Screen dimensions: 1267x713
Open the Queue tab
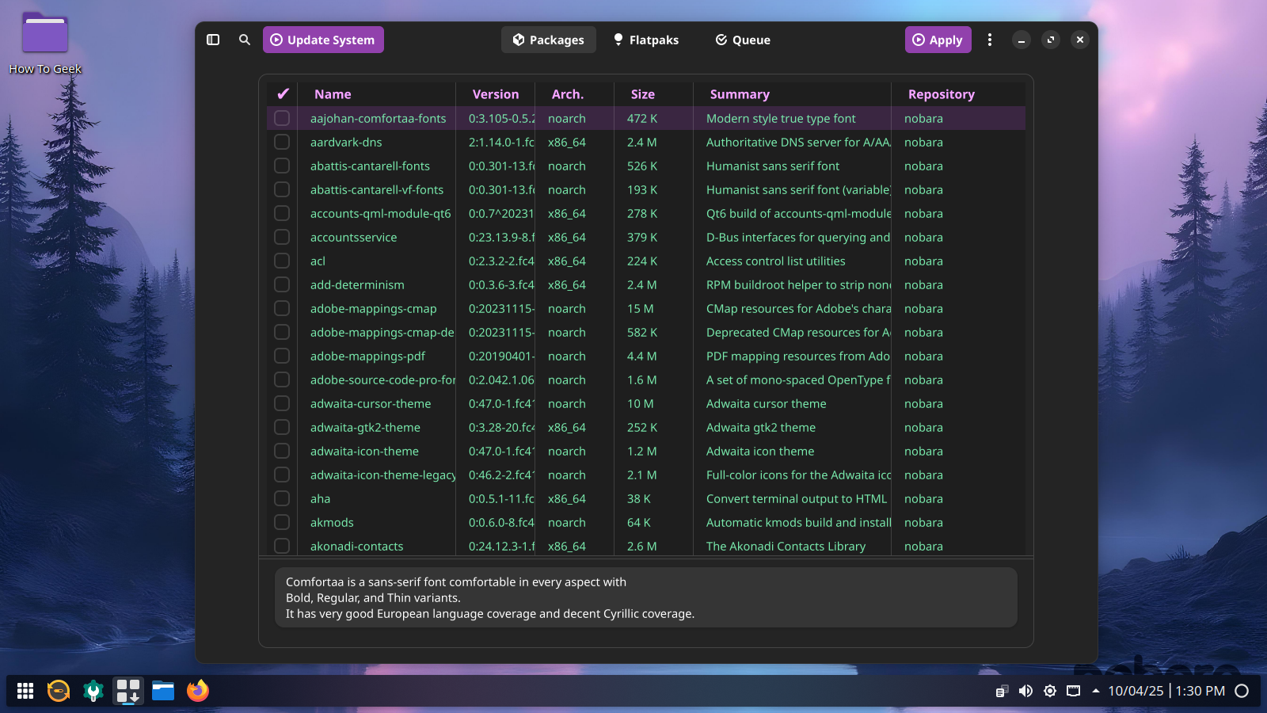pyautogui.click(x=743, y=40)
